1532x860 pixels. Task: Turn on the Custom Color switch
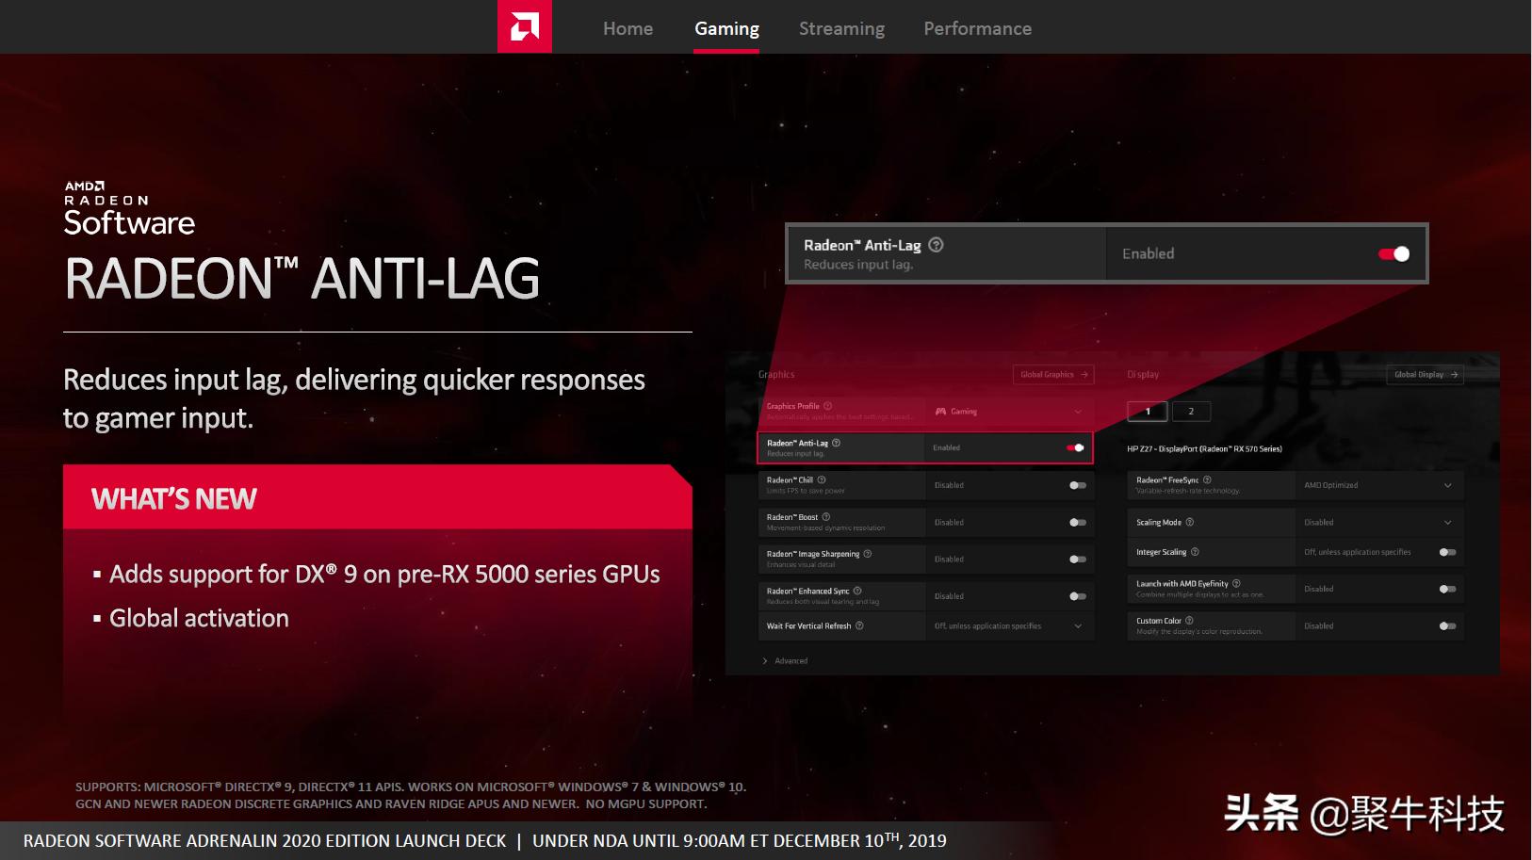[x=1448, y=625]
